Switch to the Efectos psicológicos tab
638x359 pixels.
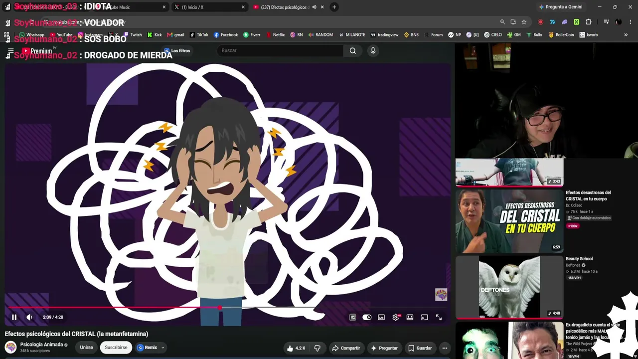coord(289,7)
